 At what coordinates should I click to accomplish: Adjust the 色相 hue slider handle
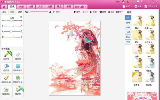coord(11,20)
